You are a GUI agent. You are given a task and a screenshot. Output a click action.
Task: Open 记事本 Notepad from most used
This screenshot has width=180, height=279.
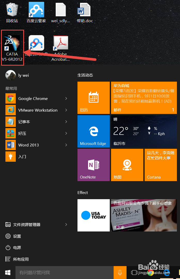click(x=37, y=122)
